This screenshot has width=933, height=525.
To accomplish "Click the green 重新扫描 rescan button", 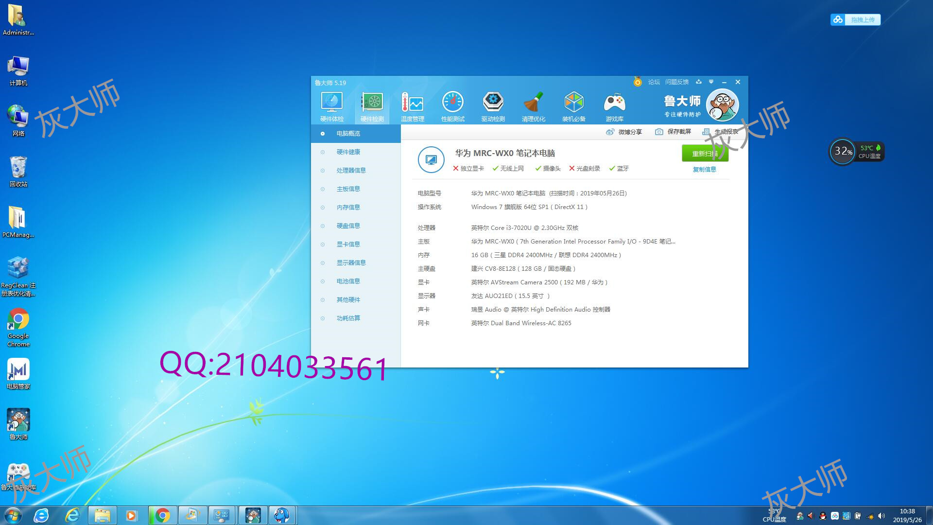I will pos(705,154).
